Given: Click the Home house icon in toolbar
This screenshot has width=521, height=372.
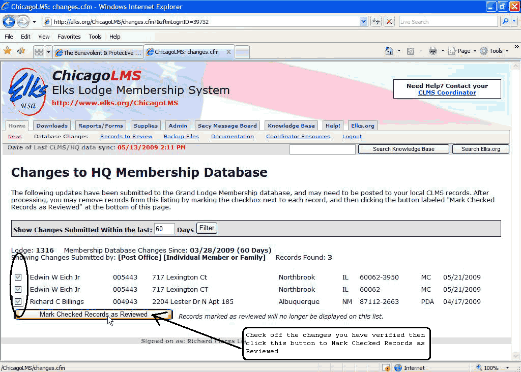Looking at the screenshot, I should coord(389,51).
